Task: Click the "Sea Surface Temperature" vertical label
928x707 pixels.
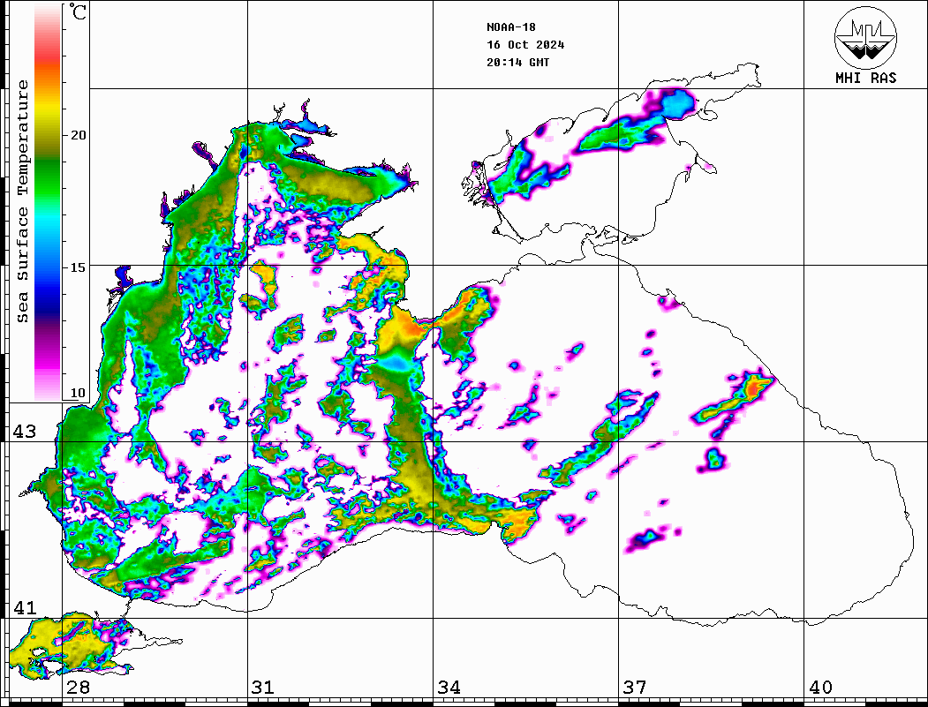Action: click(x=23, y=201)
